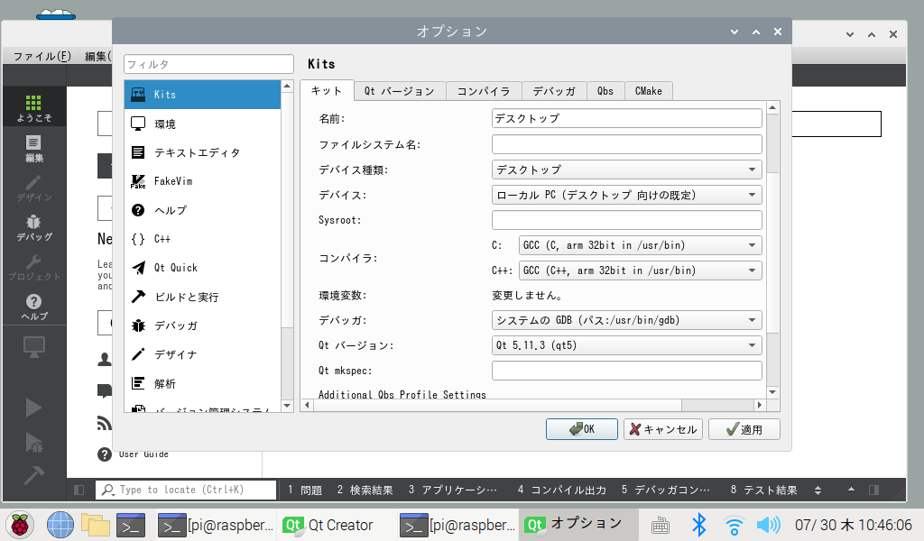Screen dimensions: 924x541
Task: Open ヘルプ mode in Qt Creator sidebar
Action: (x=34, y=306)
